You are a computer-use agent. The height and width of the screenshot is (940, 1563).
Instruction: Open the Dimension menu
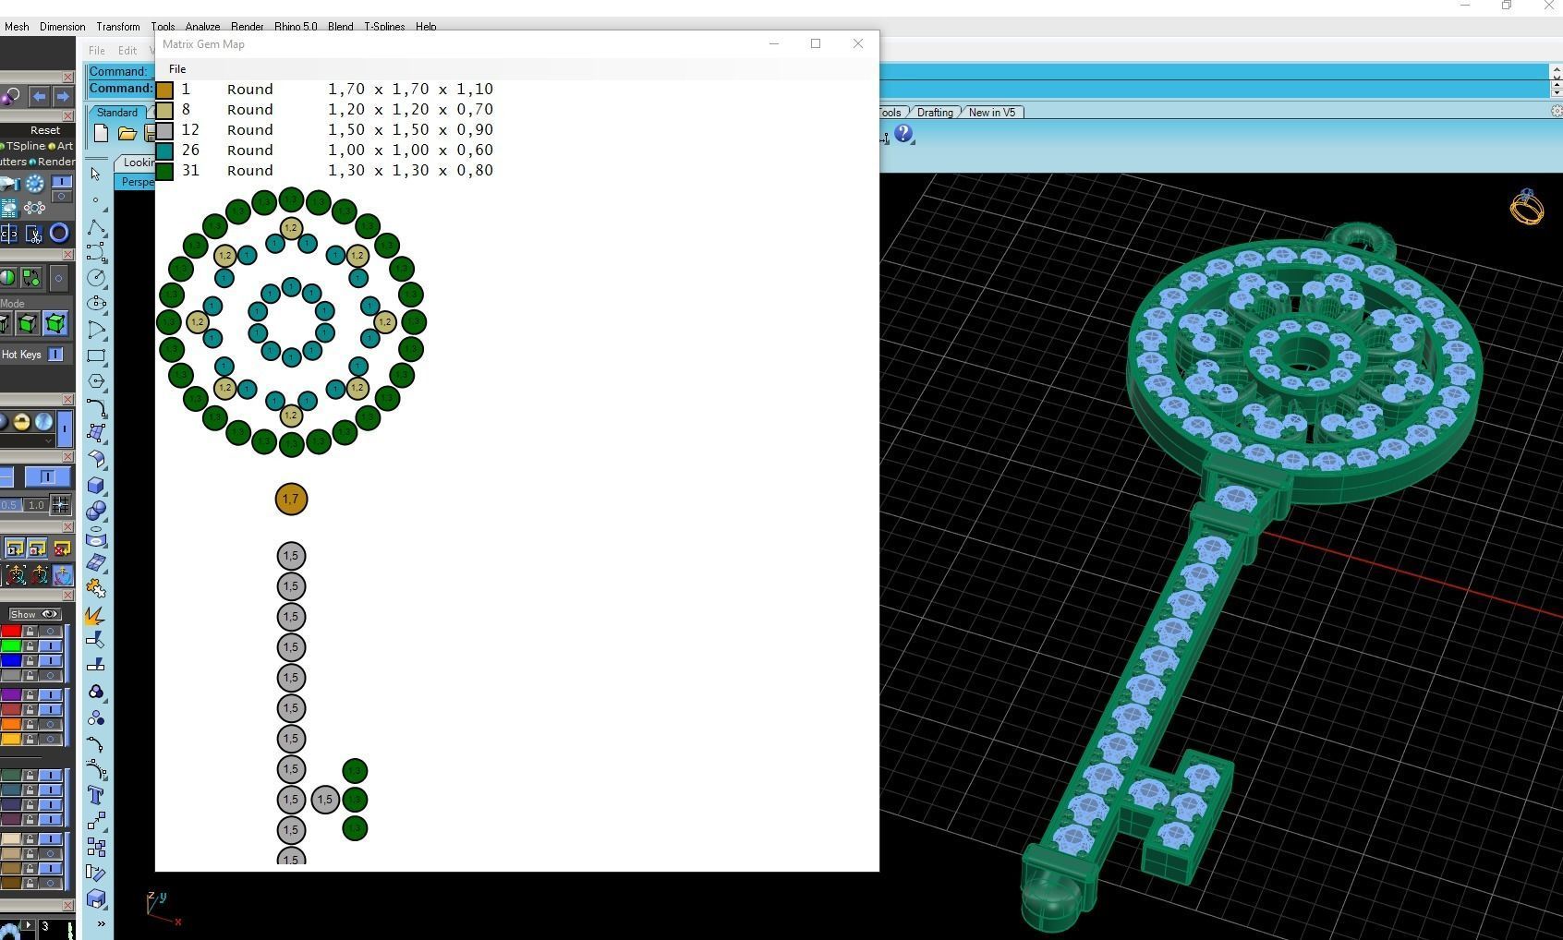point(62,27)
